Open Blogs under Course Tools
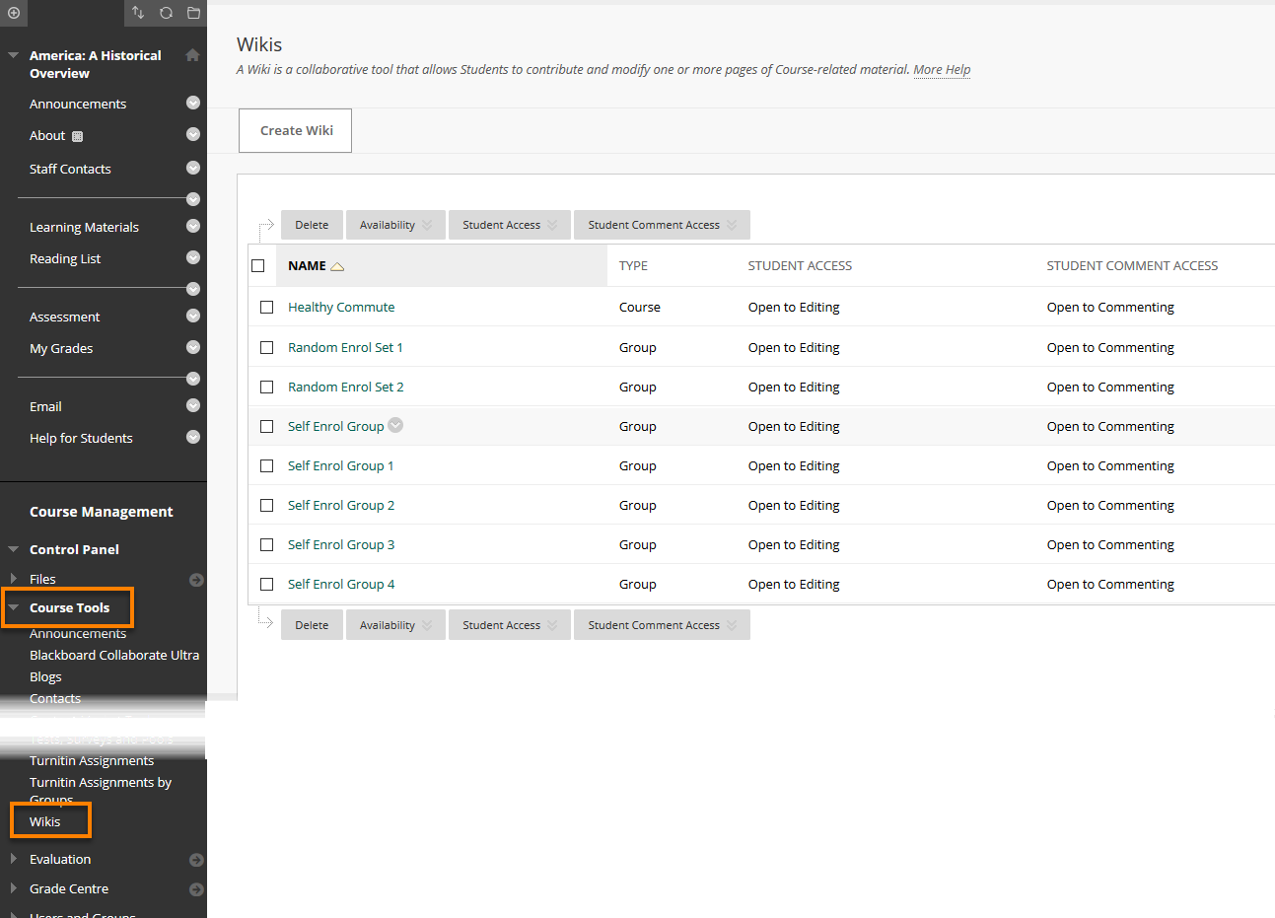1275x918 pixels. point(45,676)
